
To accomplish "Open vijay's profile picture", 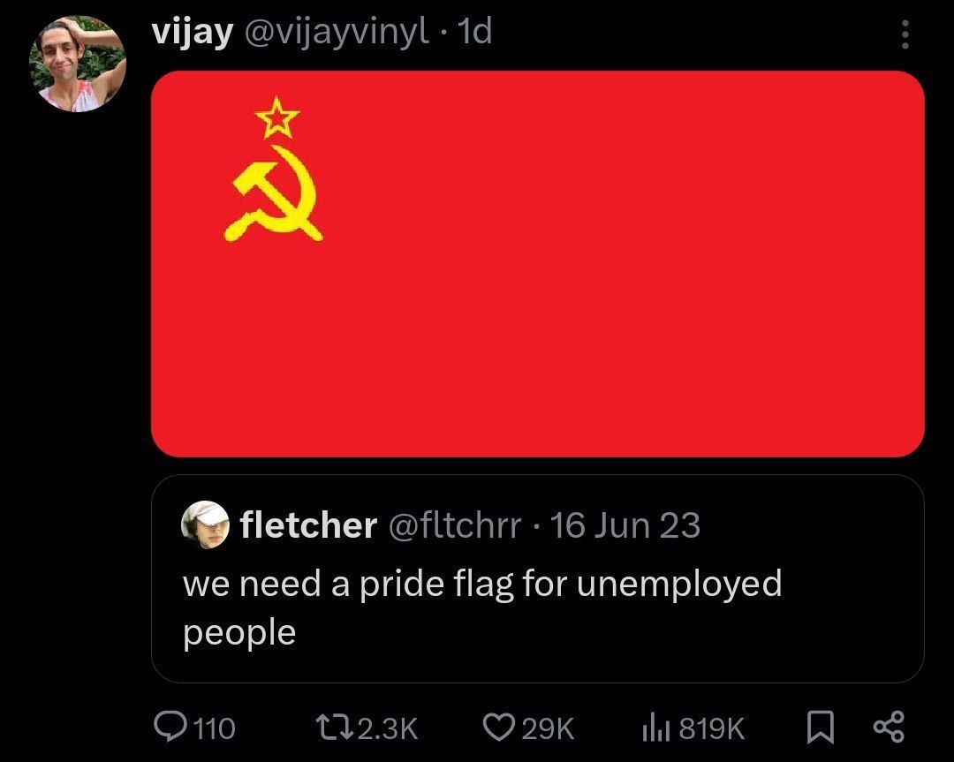I will pos(77,64).
